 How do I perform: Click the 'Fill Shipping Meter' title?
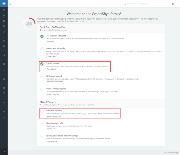53,76
